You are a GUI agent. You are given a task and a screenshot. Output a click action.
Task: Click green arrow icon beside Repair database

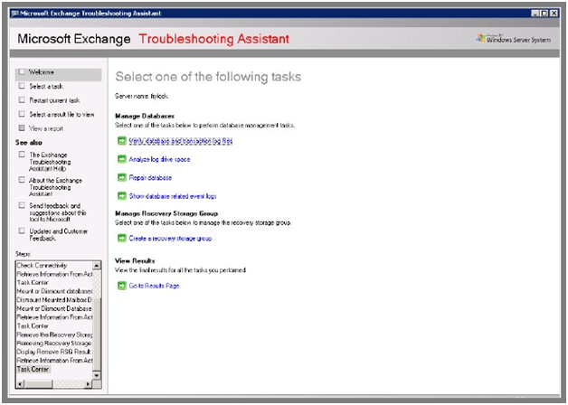pos(122,177)
